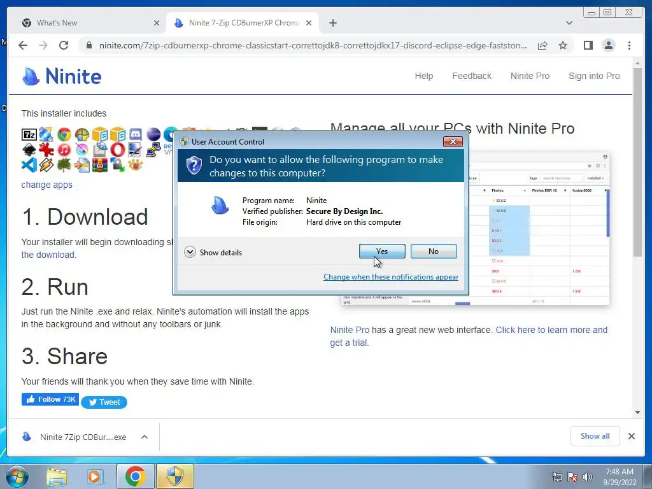Click the taskbar clock showing 7:48 AM

[x=620, y=477]
